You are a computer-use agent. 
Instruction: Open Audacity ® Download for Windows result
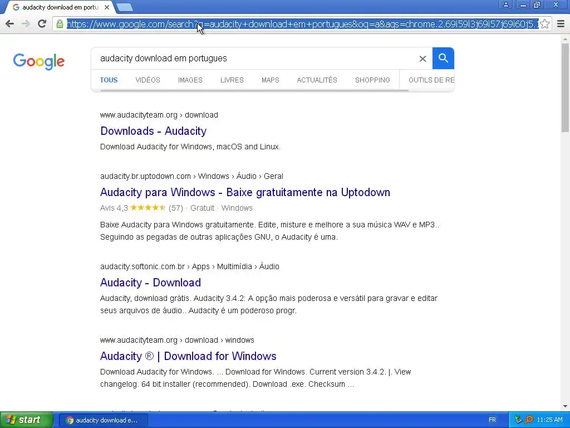point(188,356)
